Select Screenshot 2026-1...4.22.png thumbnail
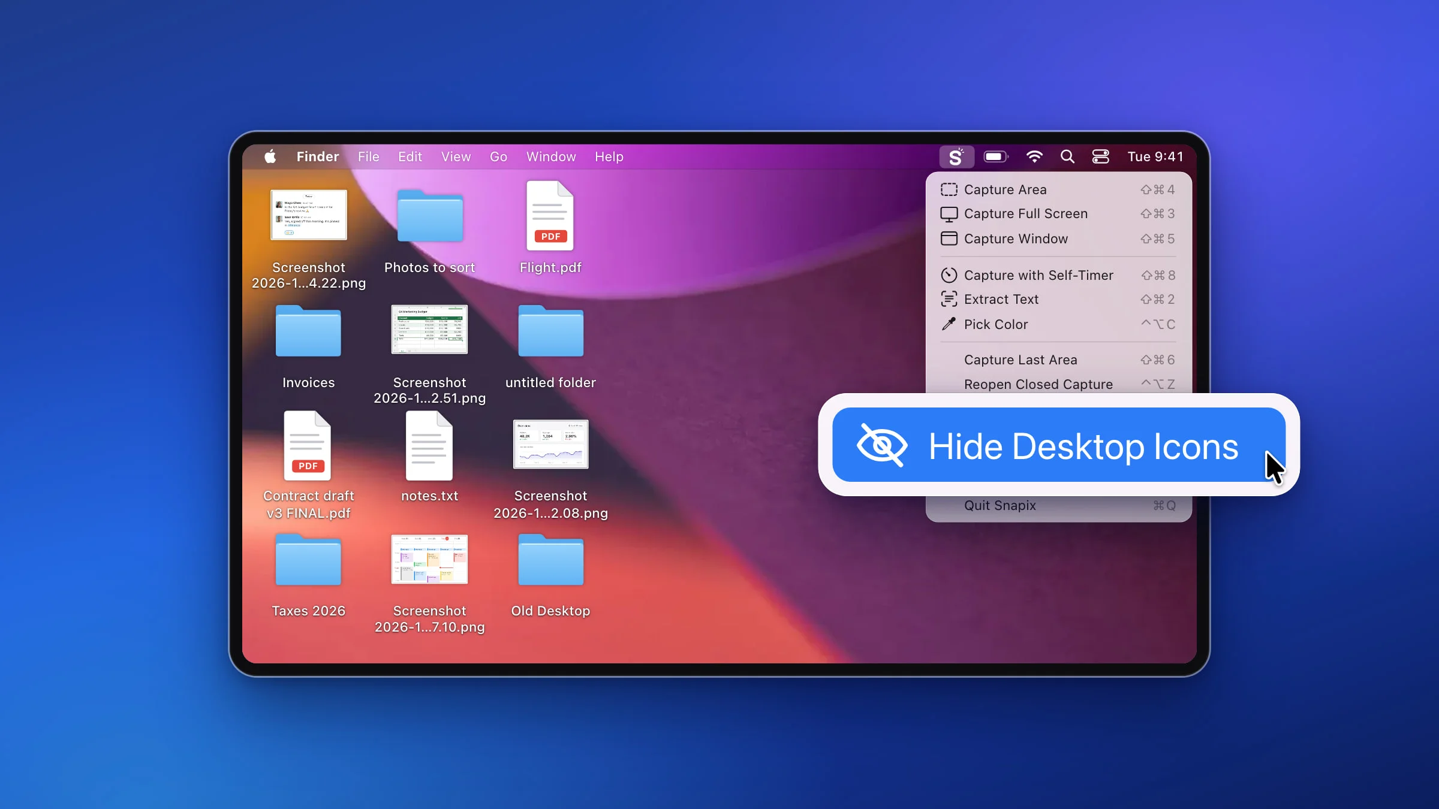The image size is (1439, 809). point(309,215)
